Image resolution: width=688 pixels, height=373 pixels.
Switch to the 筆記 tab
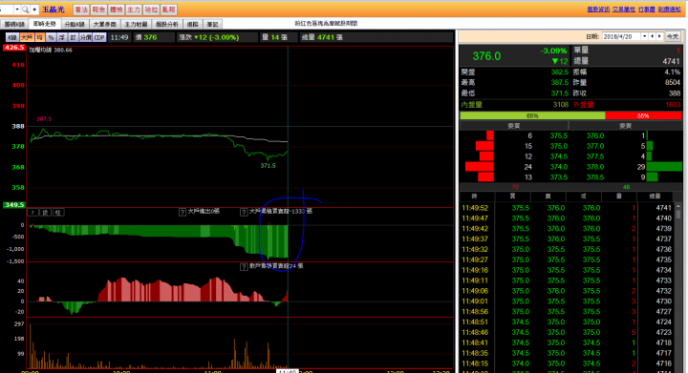(212, 24)
